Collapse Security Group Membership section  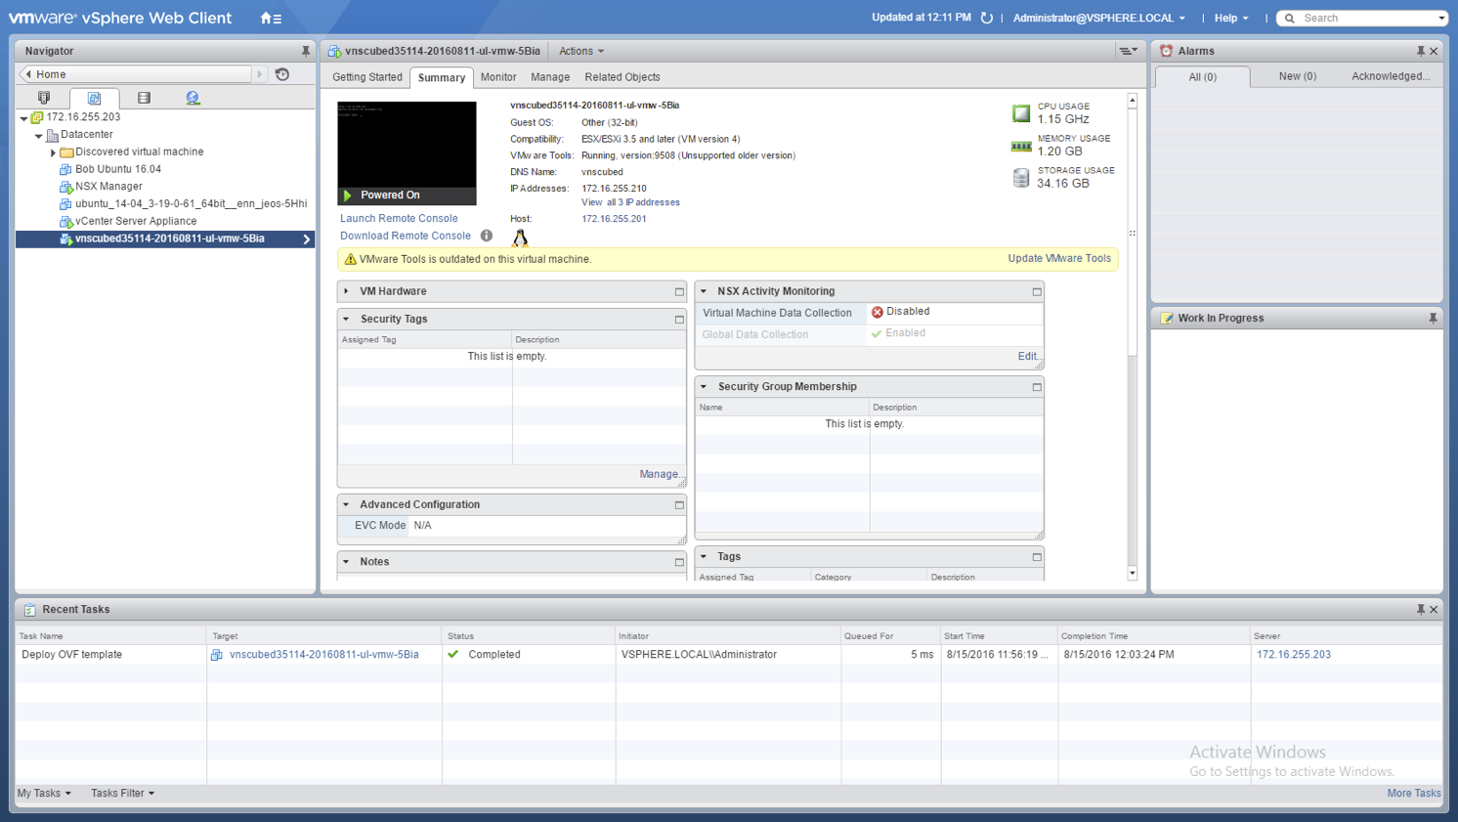(x=704, y=387)
